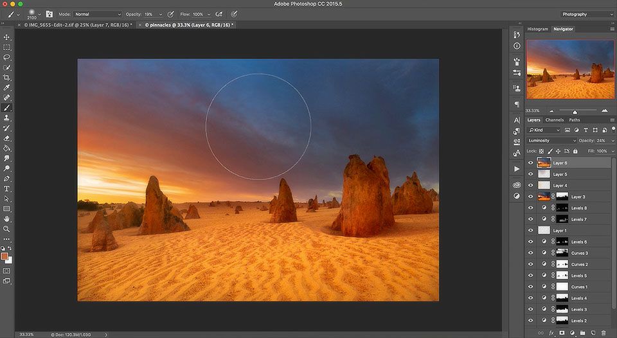Select the Zoom tool in toolbar

7,229
